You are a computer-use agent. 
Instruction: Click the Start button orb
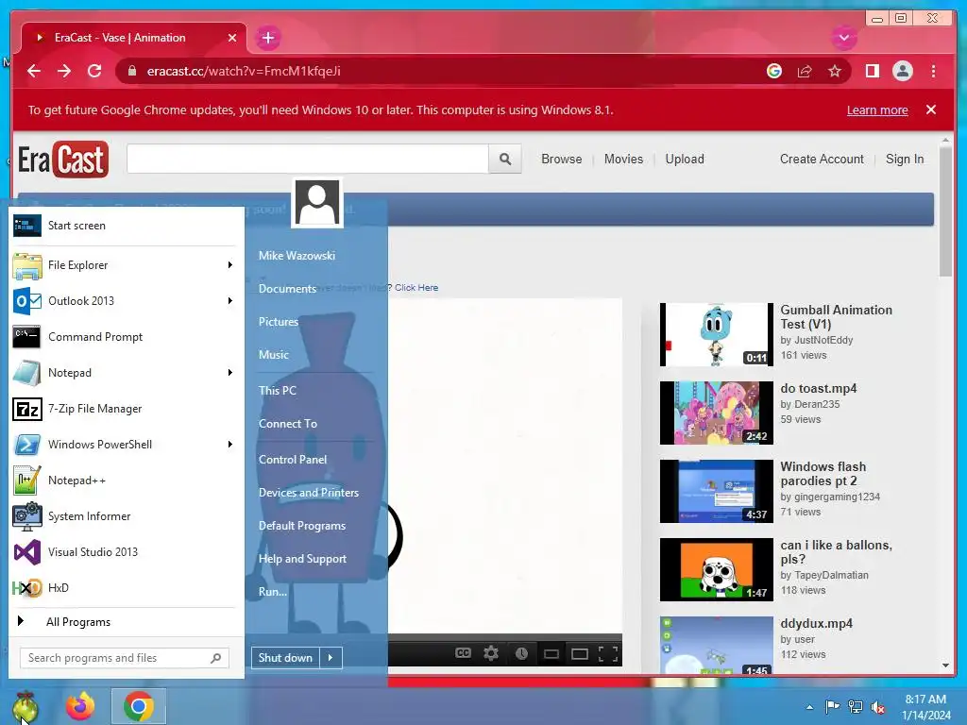(25, 707)
